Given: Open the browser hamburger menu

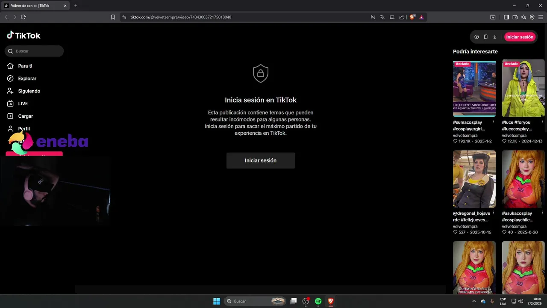Looking at the screenshot, I should 541,17.
